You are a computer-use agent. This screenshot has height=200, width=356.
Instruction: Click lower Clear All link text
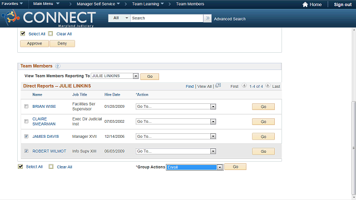tap(65, 167)
